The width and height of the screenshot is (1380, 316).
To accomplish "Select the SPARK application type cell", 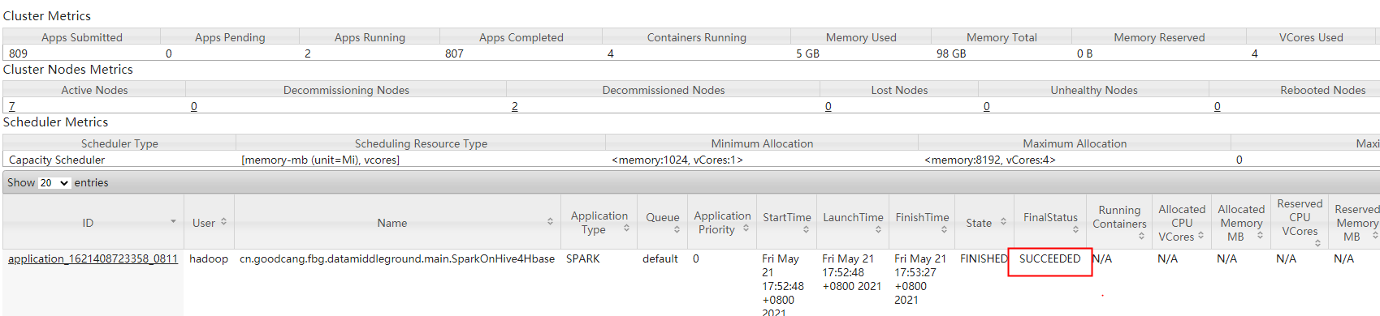I will (583, 258).
